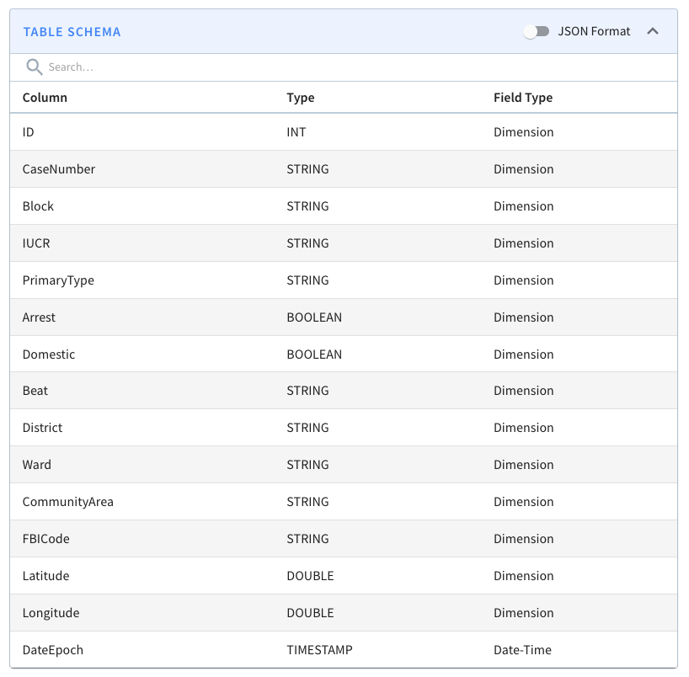The height and width of the screenshot is (677, 689).
Task: Click into the schema Search field
Action: point(337,67)
